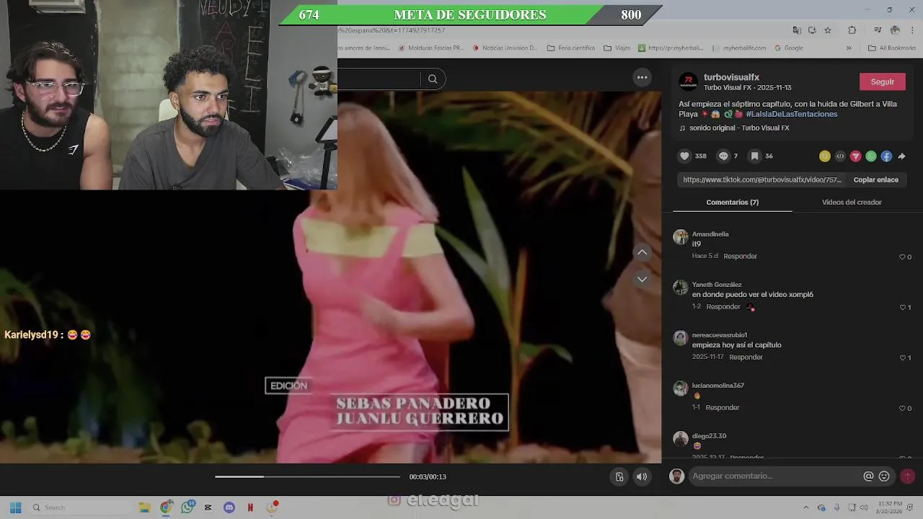Click the Agregar comentario input field
The image size is (923, 519).
(x=775, y=476)
